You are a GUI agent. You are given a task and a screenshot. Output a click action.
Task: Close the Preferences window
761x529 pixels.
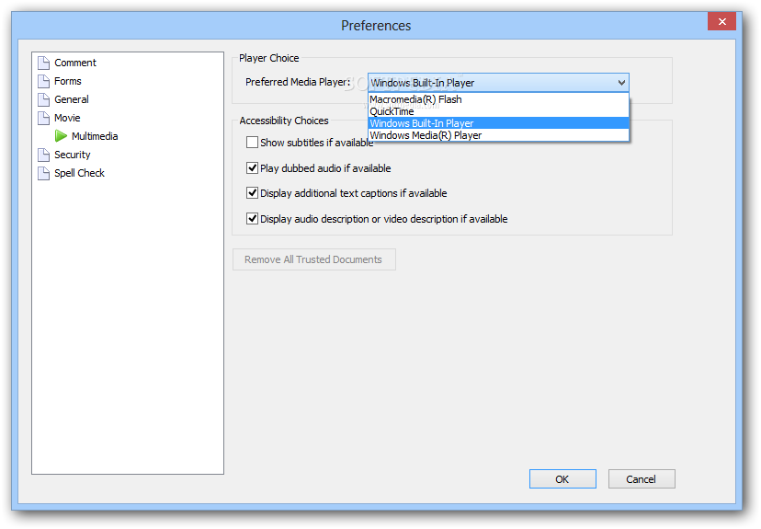(x=721, y=21)
